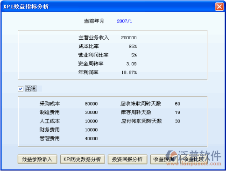Click the 库存周转天数 label

(136, 112)
